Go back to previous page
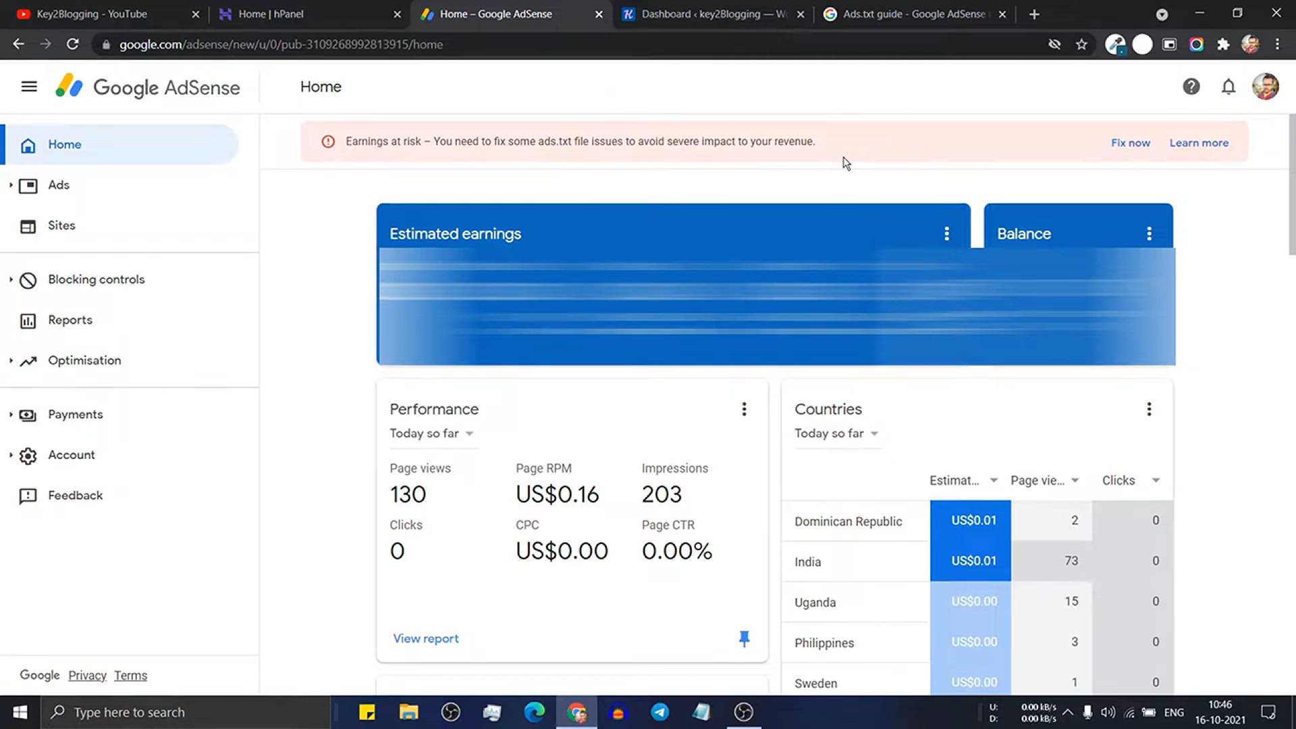 [x=18, y=45]
